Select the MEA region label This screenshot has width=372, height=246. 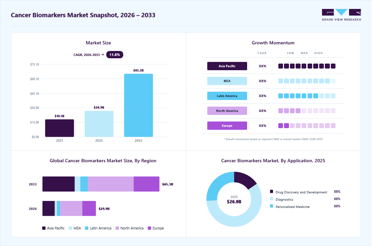click(x=227, y=81)
